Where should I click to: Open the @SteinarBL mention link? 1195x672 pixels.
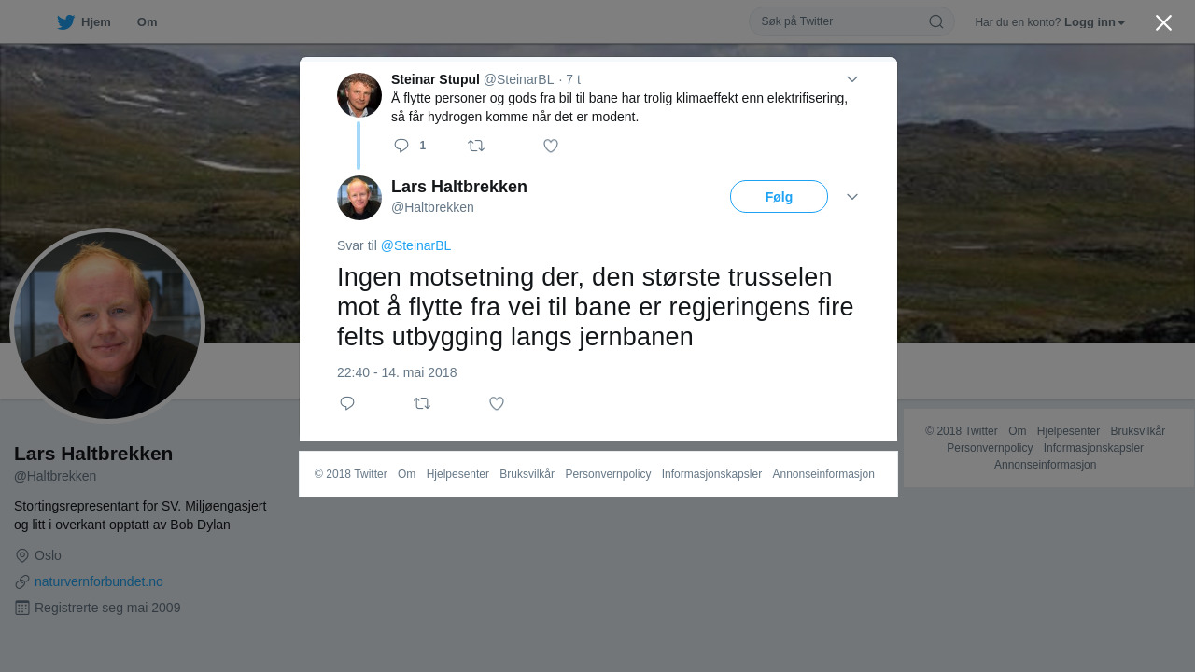click(415, 245)
